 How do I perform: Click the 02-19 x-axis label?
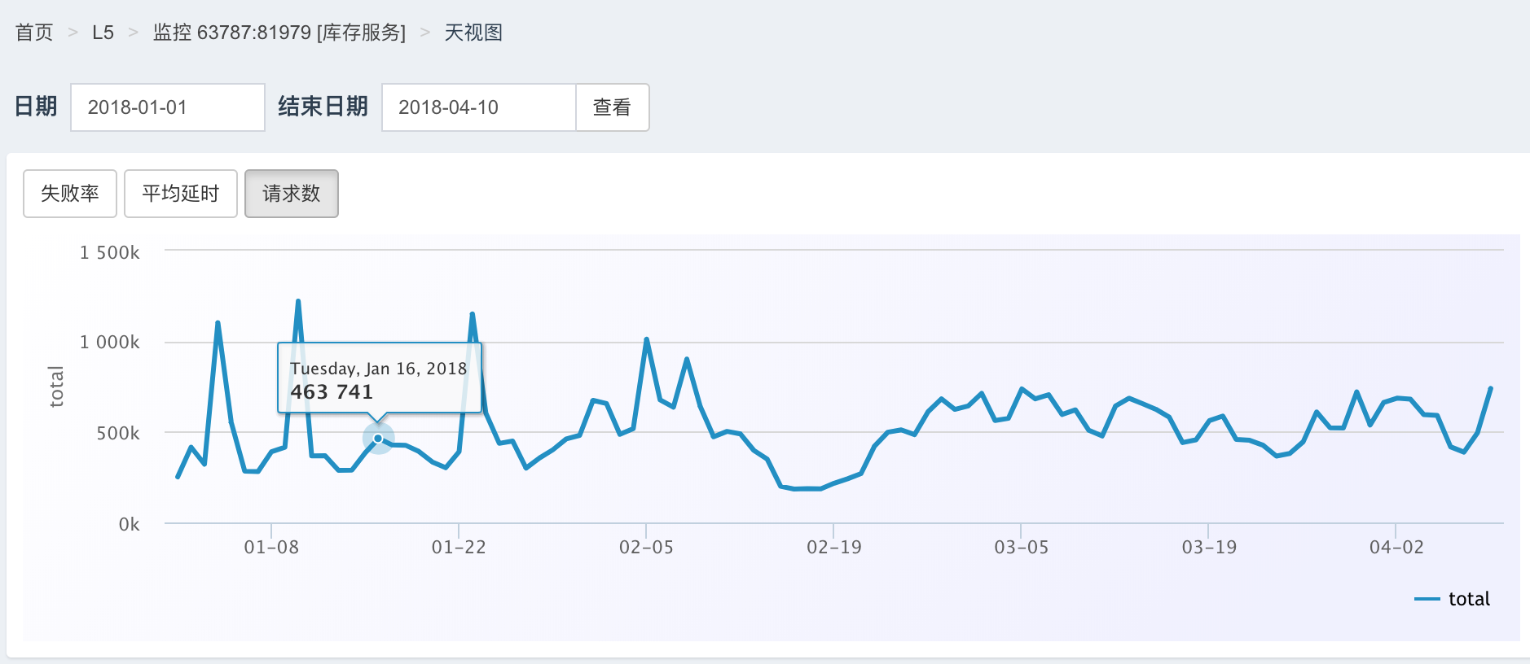[x=833, y=547]
